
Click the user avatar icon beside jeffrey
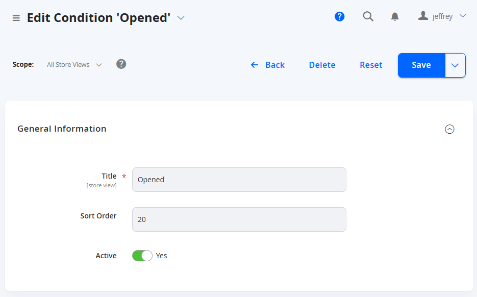point(423,16)
